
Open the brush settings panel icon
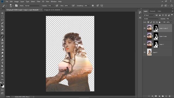pyautogui.click(x=16, y=5)
